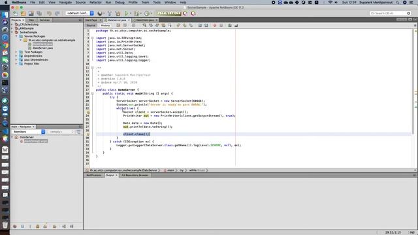
Task: Toggle the second Navigator filter icon at the bottom
Action: (x=22, y=227)
